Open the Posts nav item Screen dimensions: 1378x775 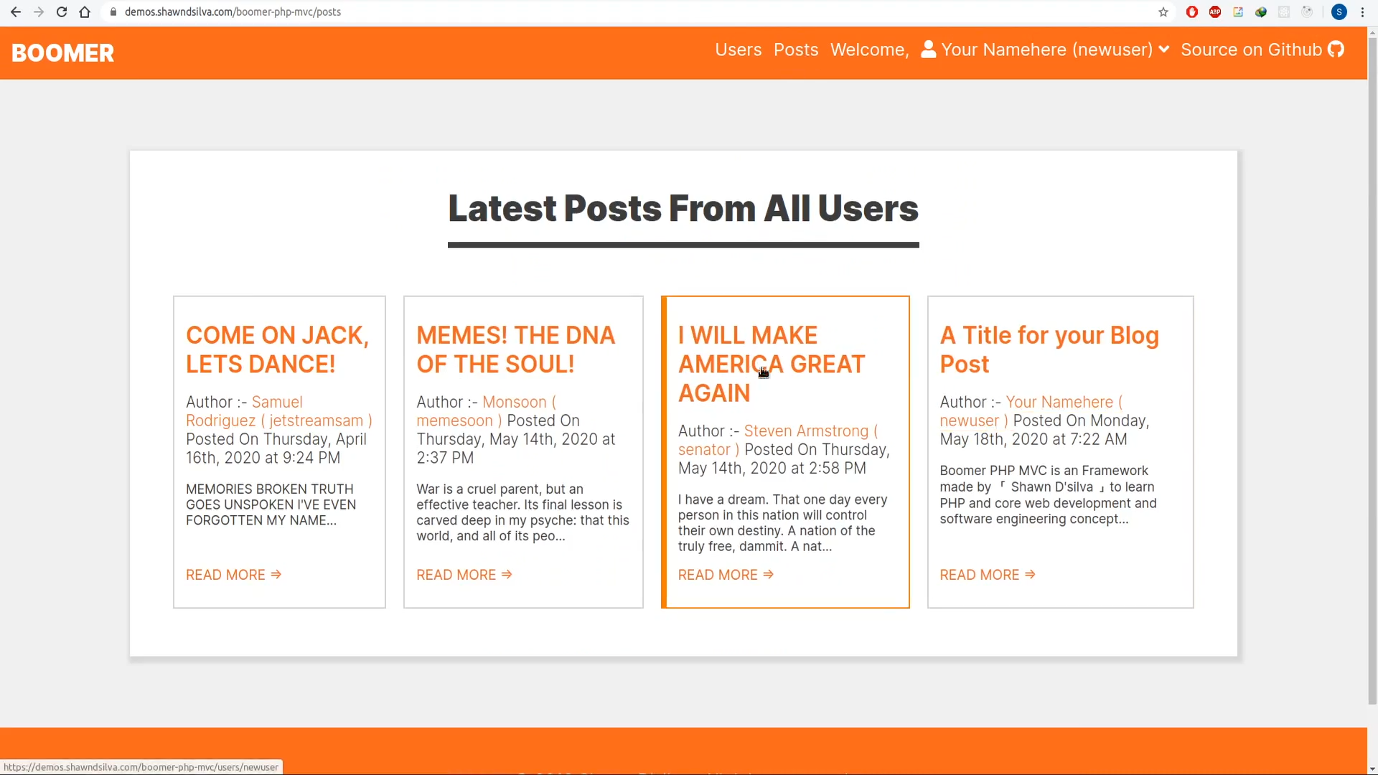795,50
